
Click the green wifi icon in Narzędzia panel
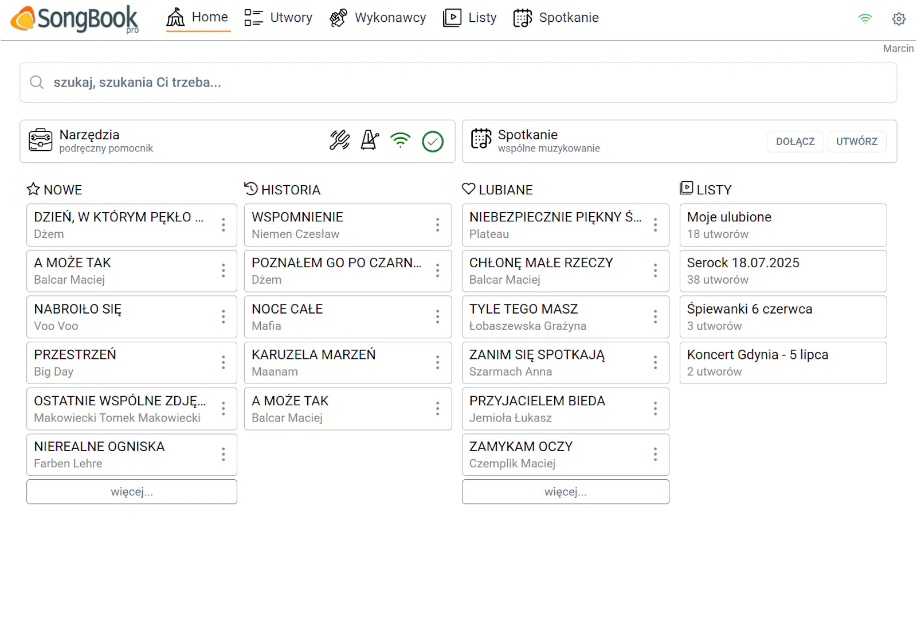point(401,140)
